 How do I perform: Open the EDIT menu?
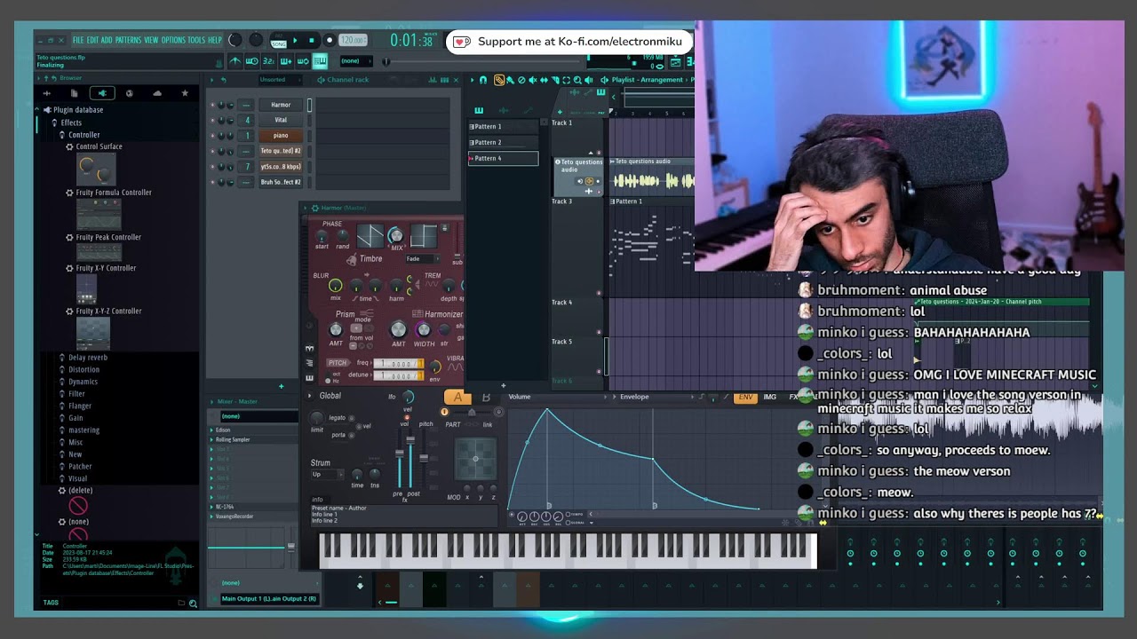pyautogui.click(x=92, y=40)
